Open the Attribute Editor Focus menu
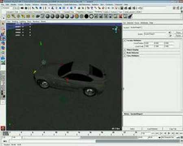Viewport: 183px width, 146px height. tap(137, 23)
